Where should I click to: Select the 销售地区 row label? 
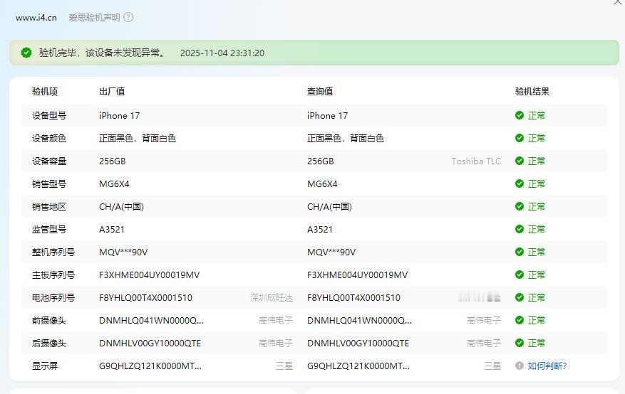point(49,206)
